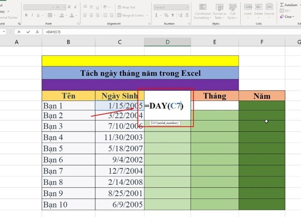
Task: Click the Borders icon in Font group
Action: (x=50, y=15)
